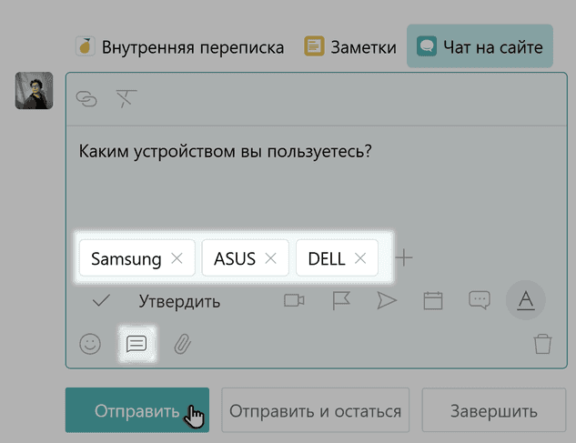Open the emoji picker
This screenshot has height=443, width=576.
(x=89, y=344)
